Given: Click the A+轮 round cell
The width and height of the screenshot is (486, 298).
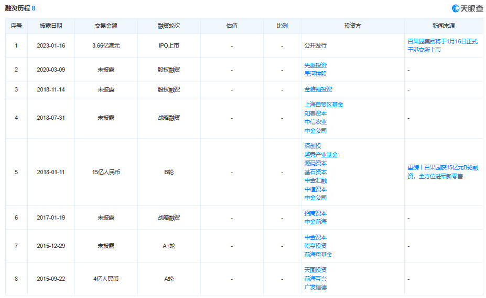Looking at the screenshot, I should pyautogui.click(x=169, y=246).
